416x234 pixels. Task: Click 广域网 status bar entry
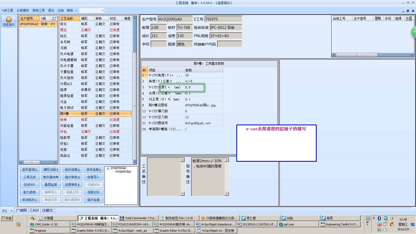click(21, 211)
